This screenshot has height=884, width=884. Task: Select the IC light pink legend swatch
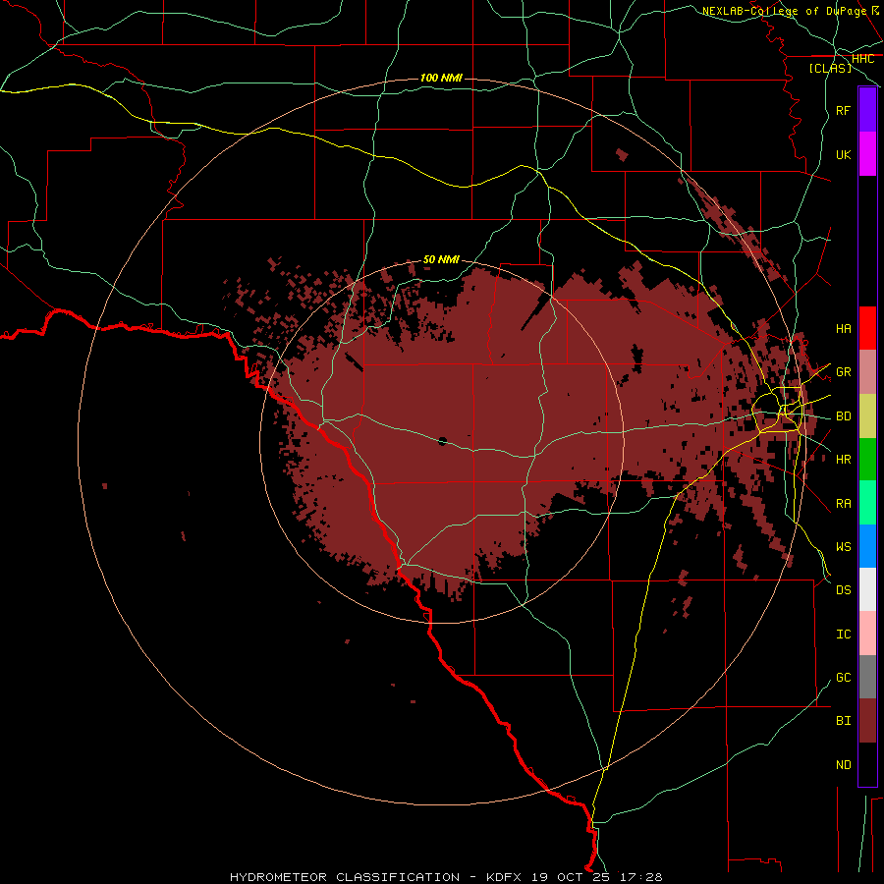tap(867, 634)
